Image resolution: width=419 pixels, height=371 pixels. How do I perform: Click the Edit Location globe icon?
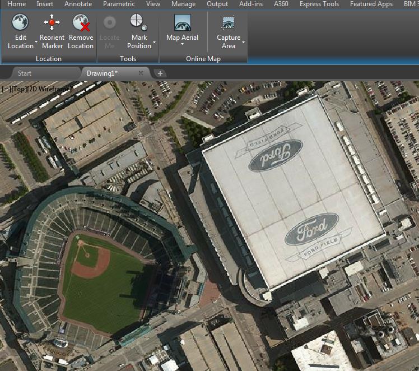21,23
